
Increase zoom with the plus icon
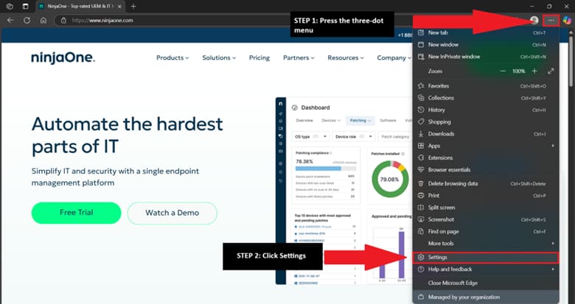534,71
